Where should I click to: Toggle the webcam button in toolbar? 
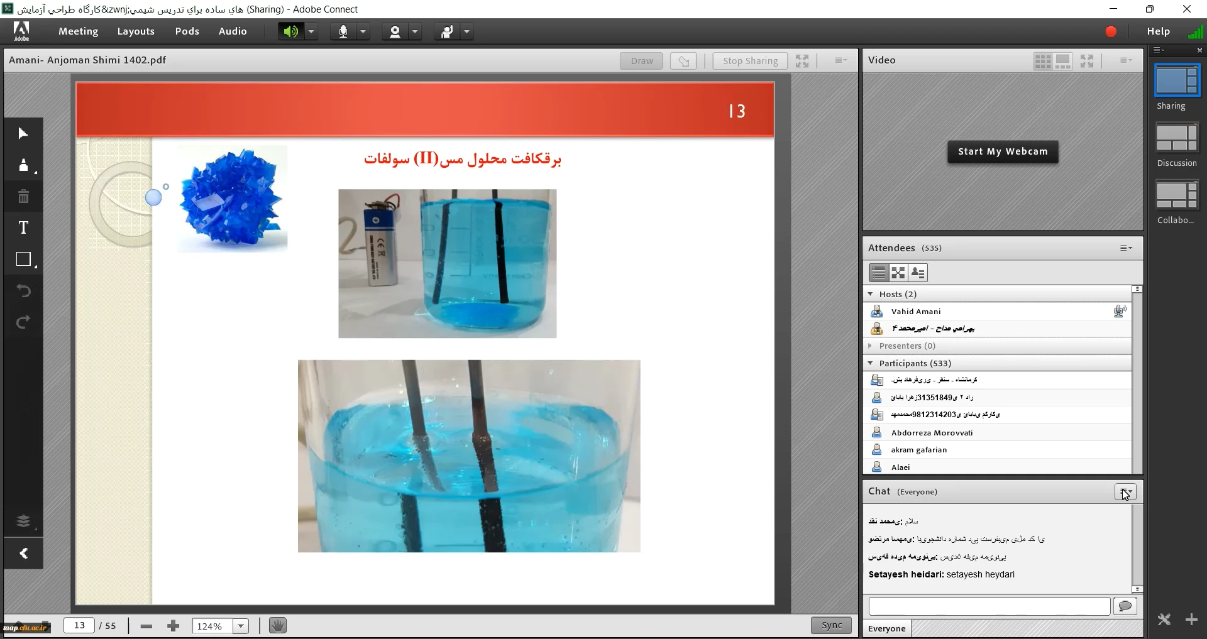[x=395, y=31]
